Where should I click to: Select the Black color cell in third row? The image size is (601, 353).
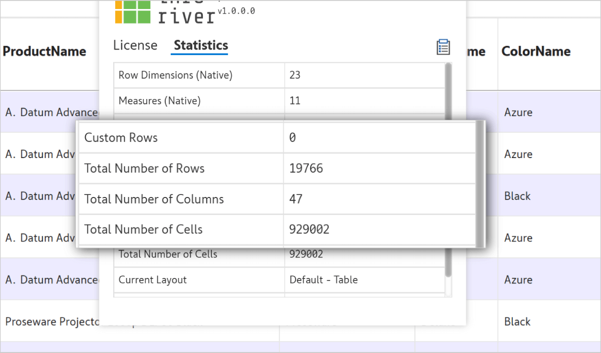517,196
